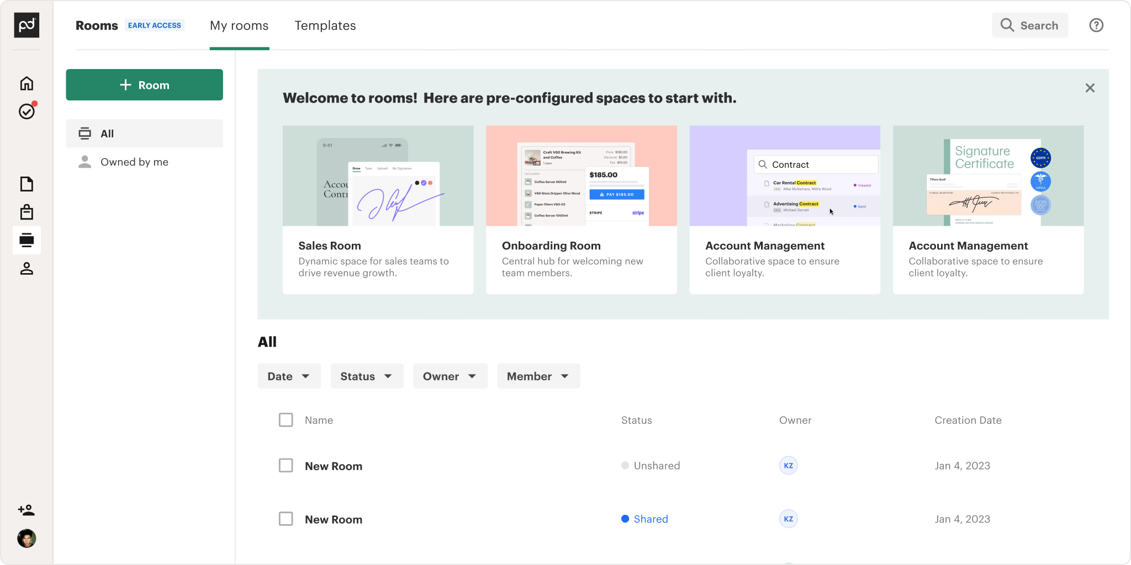Select the My rooms tab
The image size is (1131, 565).
tap(239, 25)
